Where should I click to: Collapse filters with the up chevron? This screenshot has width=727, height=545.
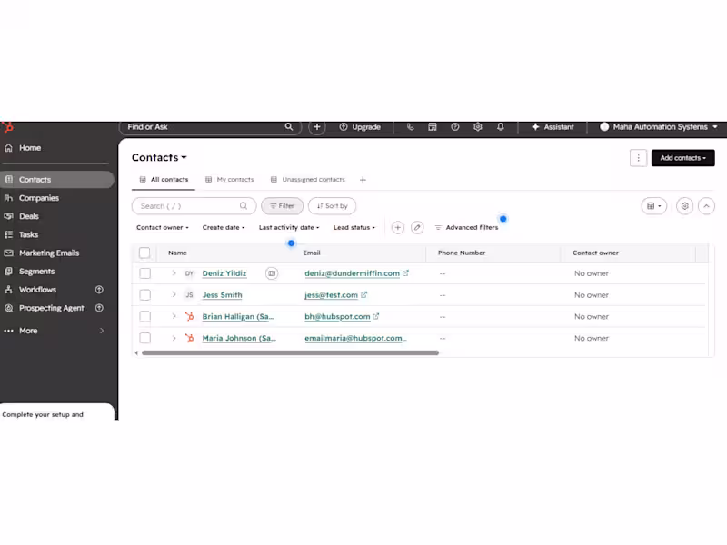[x=706, y=206]
